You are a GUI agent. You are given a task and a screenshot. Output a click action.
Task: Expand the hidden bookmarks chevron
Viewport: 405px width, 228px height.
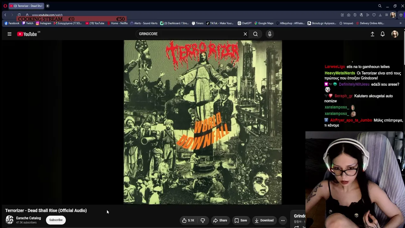400,23
